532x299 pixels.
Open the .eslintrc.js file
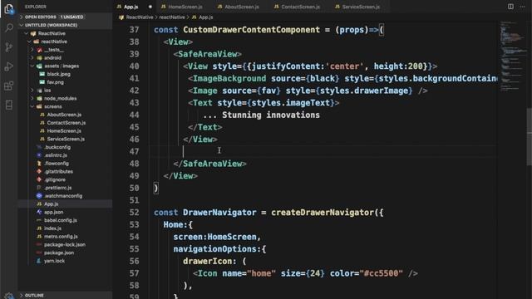point(56,155)
